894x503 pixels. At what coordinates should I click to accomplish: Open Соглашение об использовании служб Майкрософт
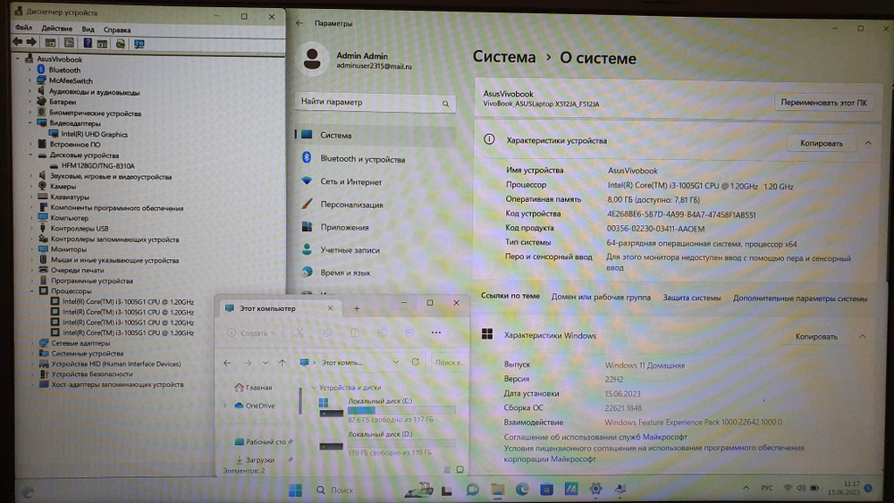(x=595, y=437)
